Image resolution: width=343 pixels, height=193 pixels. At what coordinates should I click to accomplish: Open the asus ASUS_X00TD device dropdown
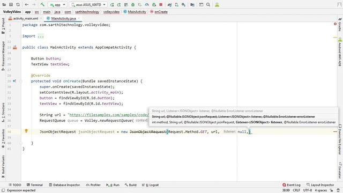click(88, 5)
